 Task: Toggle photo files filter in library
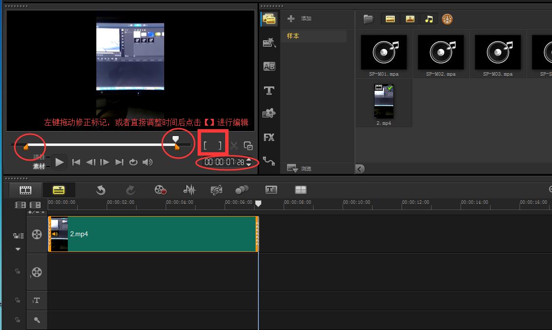tap(410, 19)
